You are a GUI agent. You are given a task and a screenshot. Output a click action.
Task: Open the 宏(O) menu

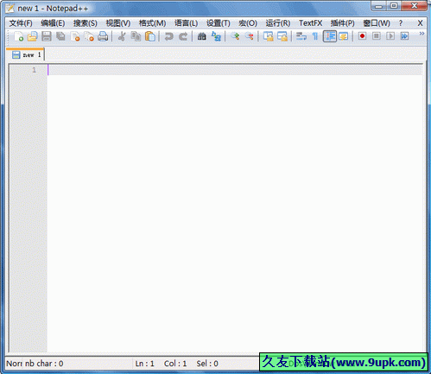click(248, 23)
